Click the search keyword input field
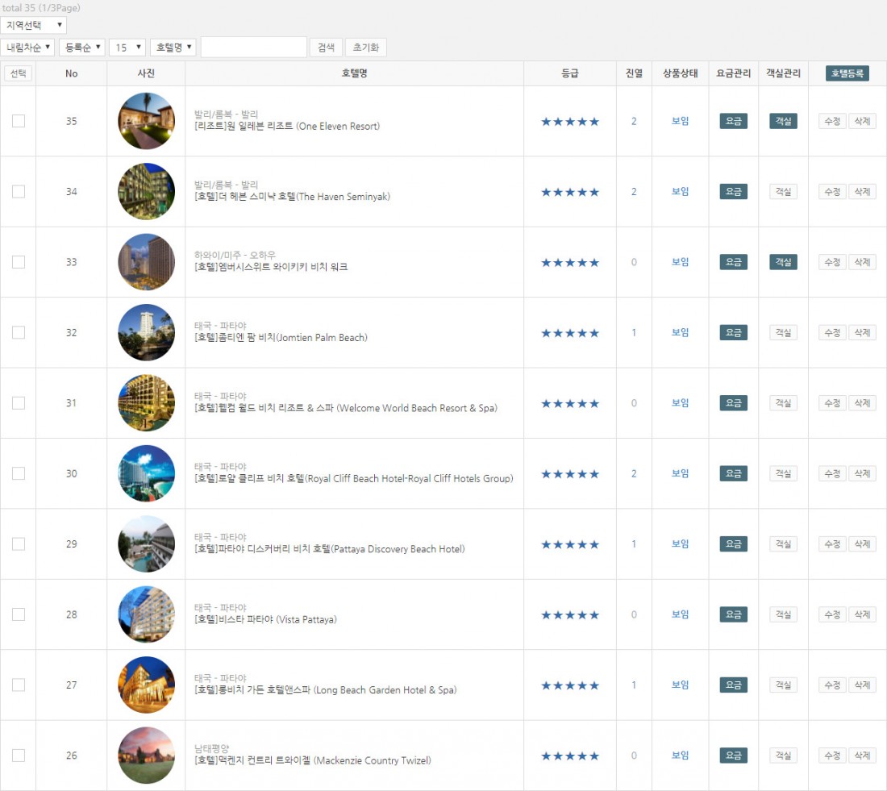 254,47
